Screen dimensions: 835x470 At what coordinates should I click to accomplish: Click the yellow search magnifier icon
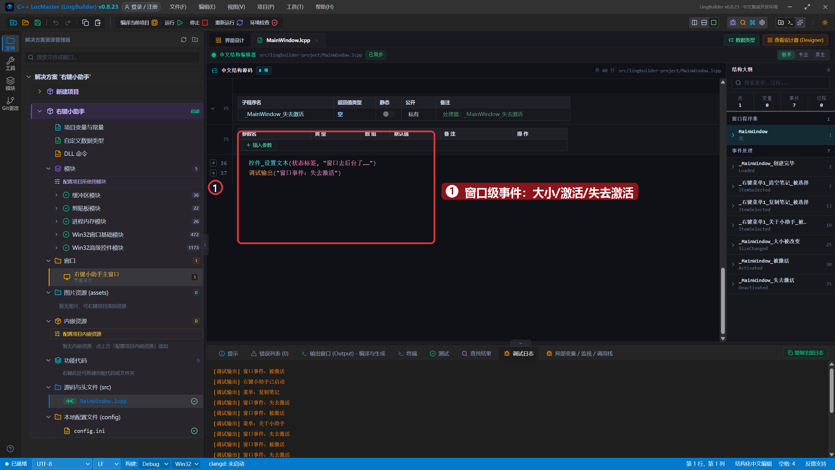point(743,23)
